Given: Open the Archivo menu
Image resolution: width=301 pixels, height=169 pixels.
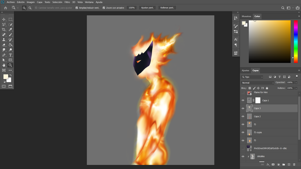Looking at the screenshot, I should [x=11, y=2].
